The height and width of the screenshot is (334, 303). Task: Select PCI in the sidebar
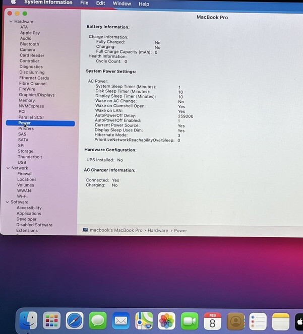pyautogui.click(x=22, y=112)
